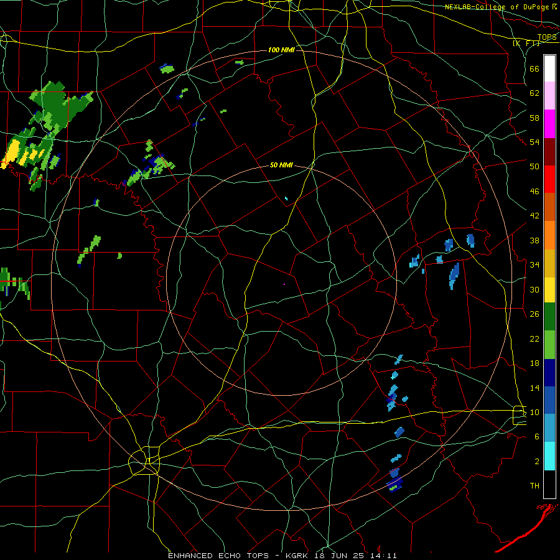Screen dimensions: 560x560
Task: Click the tiny magenta pixel at radar center
Action: 284,284
